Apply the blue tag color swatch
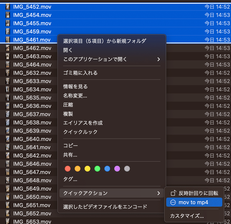The width and height of the screenshot is (231, 224). 107,168
